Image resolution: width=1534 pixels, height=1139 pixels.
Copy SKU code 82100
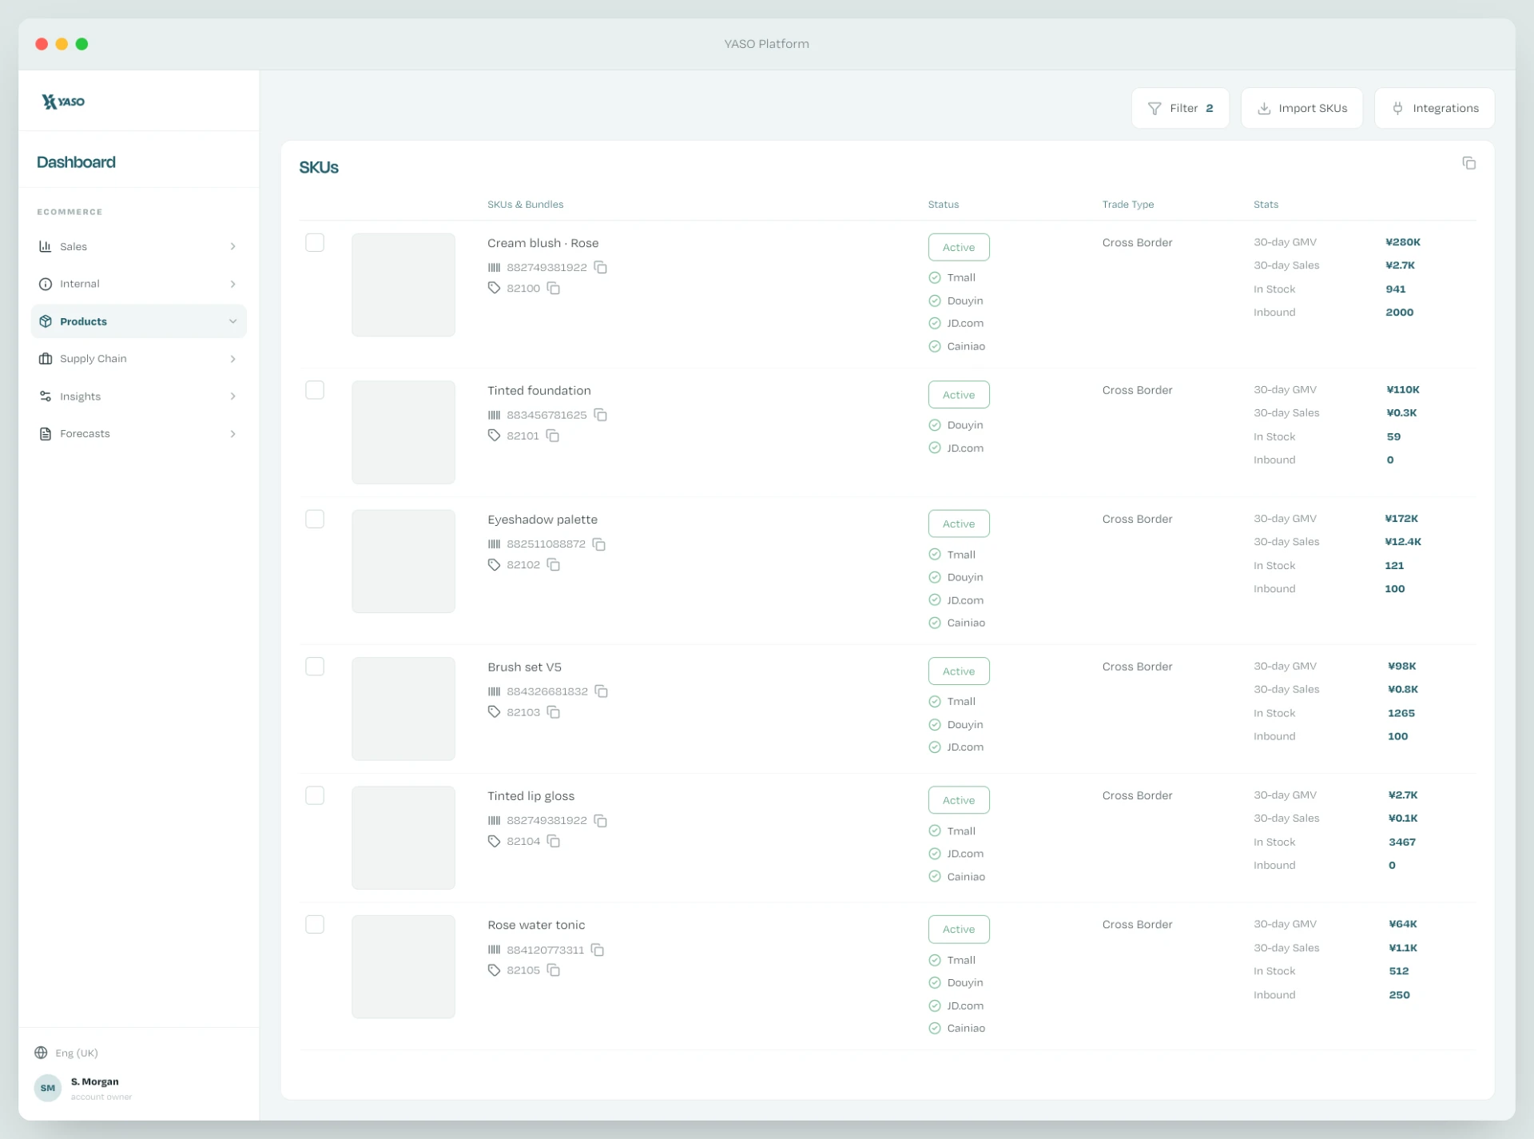coord(553,288)
